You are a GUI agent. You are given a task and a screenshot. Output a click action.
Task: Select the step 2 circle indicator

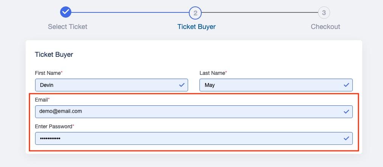coord(195,13)
